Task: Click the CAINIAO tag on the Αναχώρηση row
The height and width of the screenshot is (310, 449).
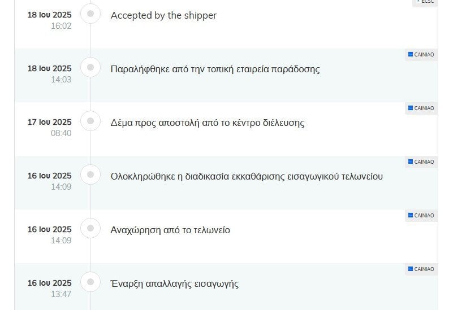Action: (421, 215)
